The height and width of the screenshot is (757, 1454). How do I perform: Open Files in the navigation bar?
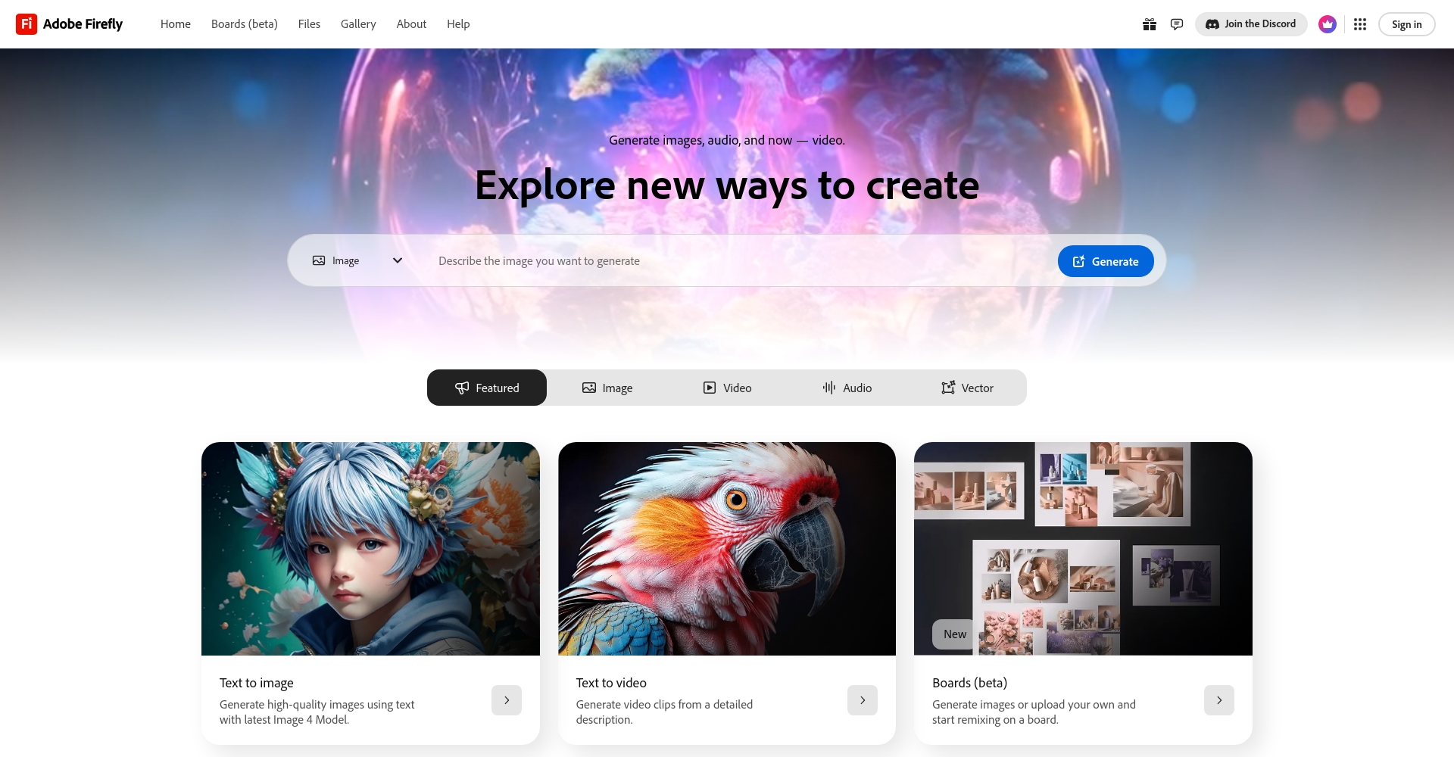309,24
